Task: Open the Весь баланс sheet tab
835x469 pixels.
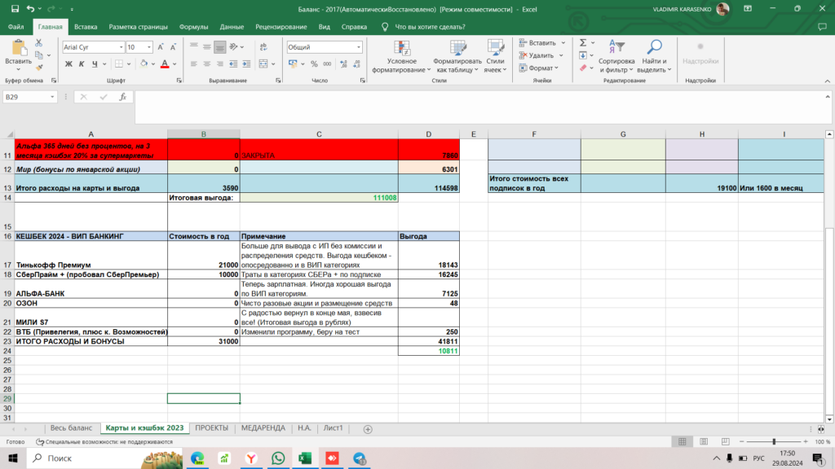Action: coord(72,428)
